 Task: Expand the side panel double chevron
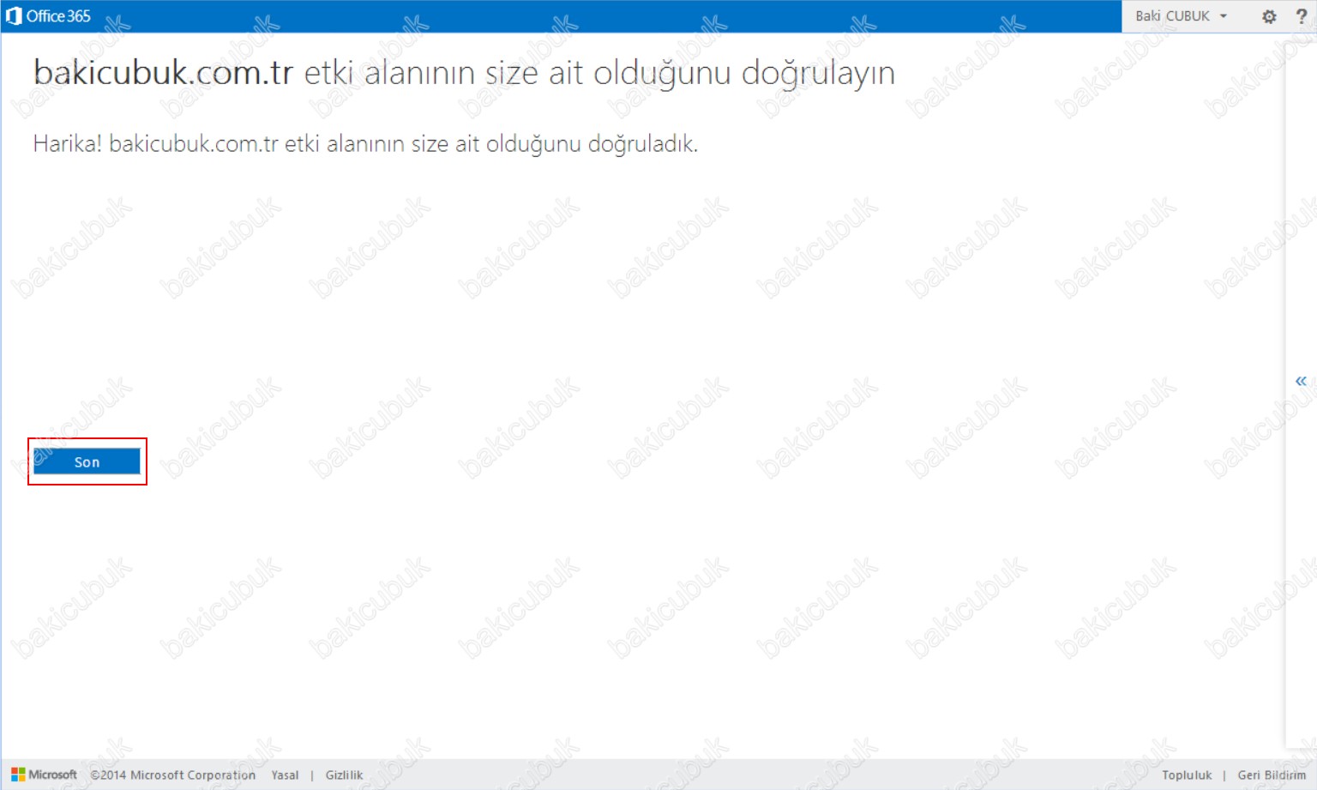[1301, 381]
